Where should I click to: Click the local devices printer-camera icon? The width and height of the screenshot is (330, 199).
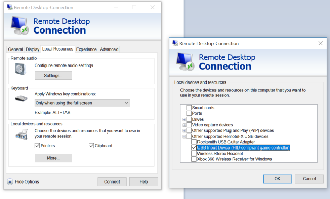[x=22, y=135]
